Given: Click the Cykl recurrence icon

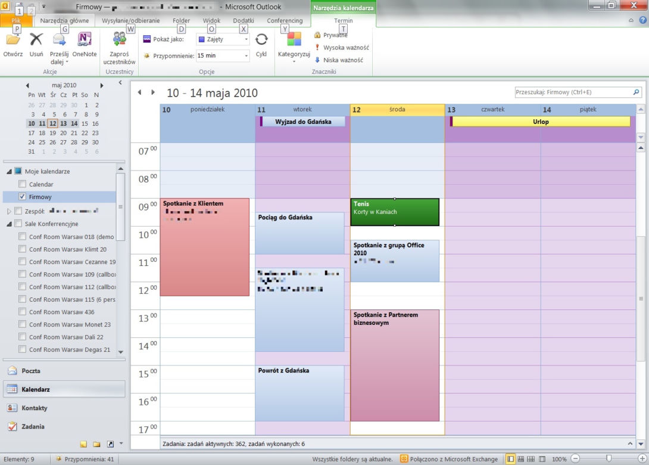Looking at the screenshot, I should pos(261,40).
